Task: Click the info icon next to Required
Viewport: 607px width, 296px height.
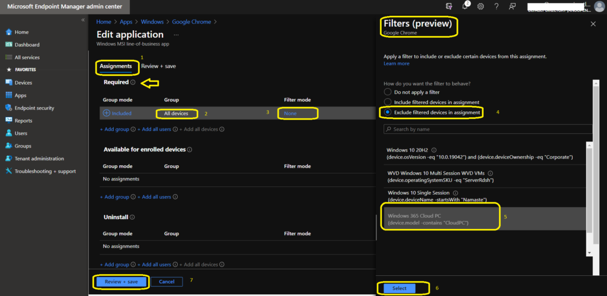Action: pyautogui.click(x=133, y=82)
